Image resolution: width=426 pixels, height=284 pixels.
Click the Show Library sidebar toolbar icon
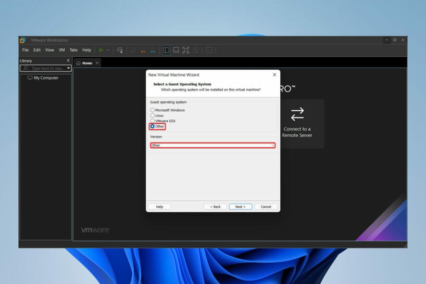pos(166,50)
